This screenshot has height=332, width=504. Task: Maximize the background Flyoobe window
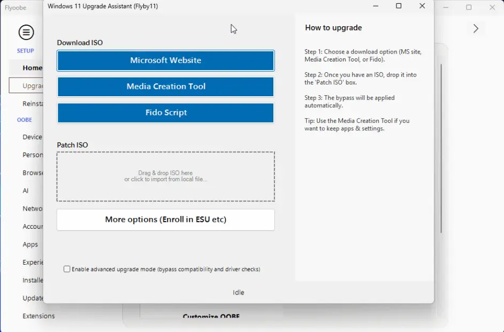(469, 7)
